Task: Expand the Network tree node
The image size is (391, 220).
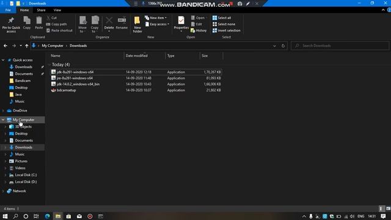Action: click(3, 191)
